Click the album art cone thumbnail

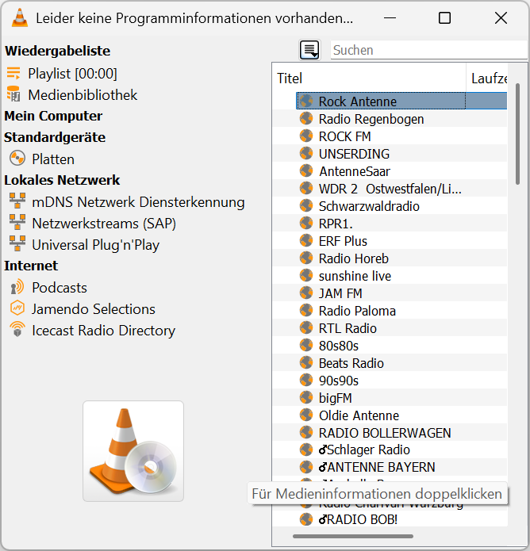click(133, 451)
